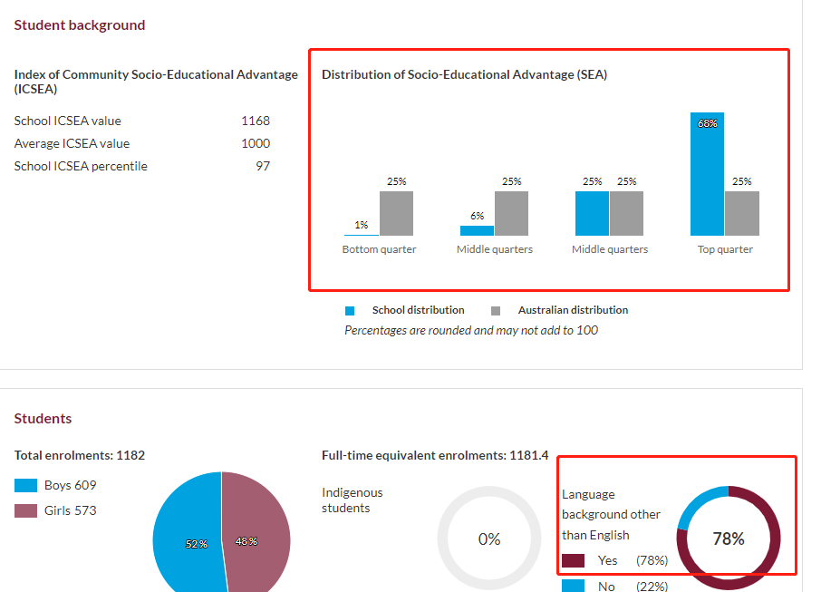Image resolution: width=821 pixels, height=592 pixels.
Task: Click the Student background heading
Action: [80, 25]
